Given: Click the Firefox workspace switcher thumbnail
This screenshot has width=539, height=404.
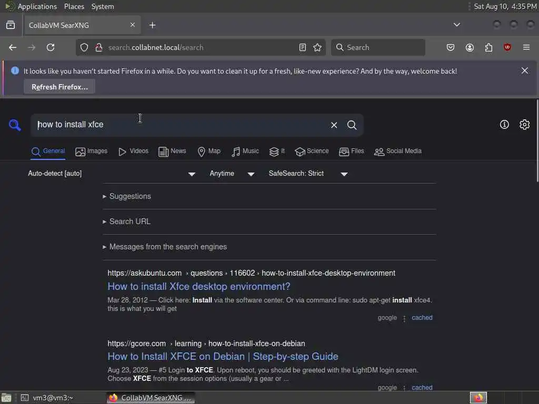Looking at the screenshot, I should pos(478,398).
